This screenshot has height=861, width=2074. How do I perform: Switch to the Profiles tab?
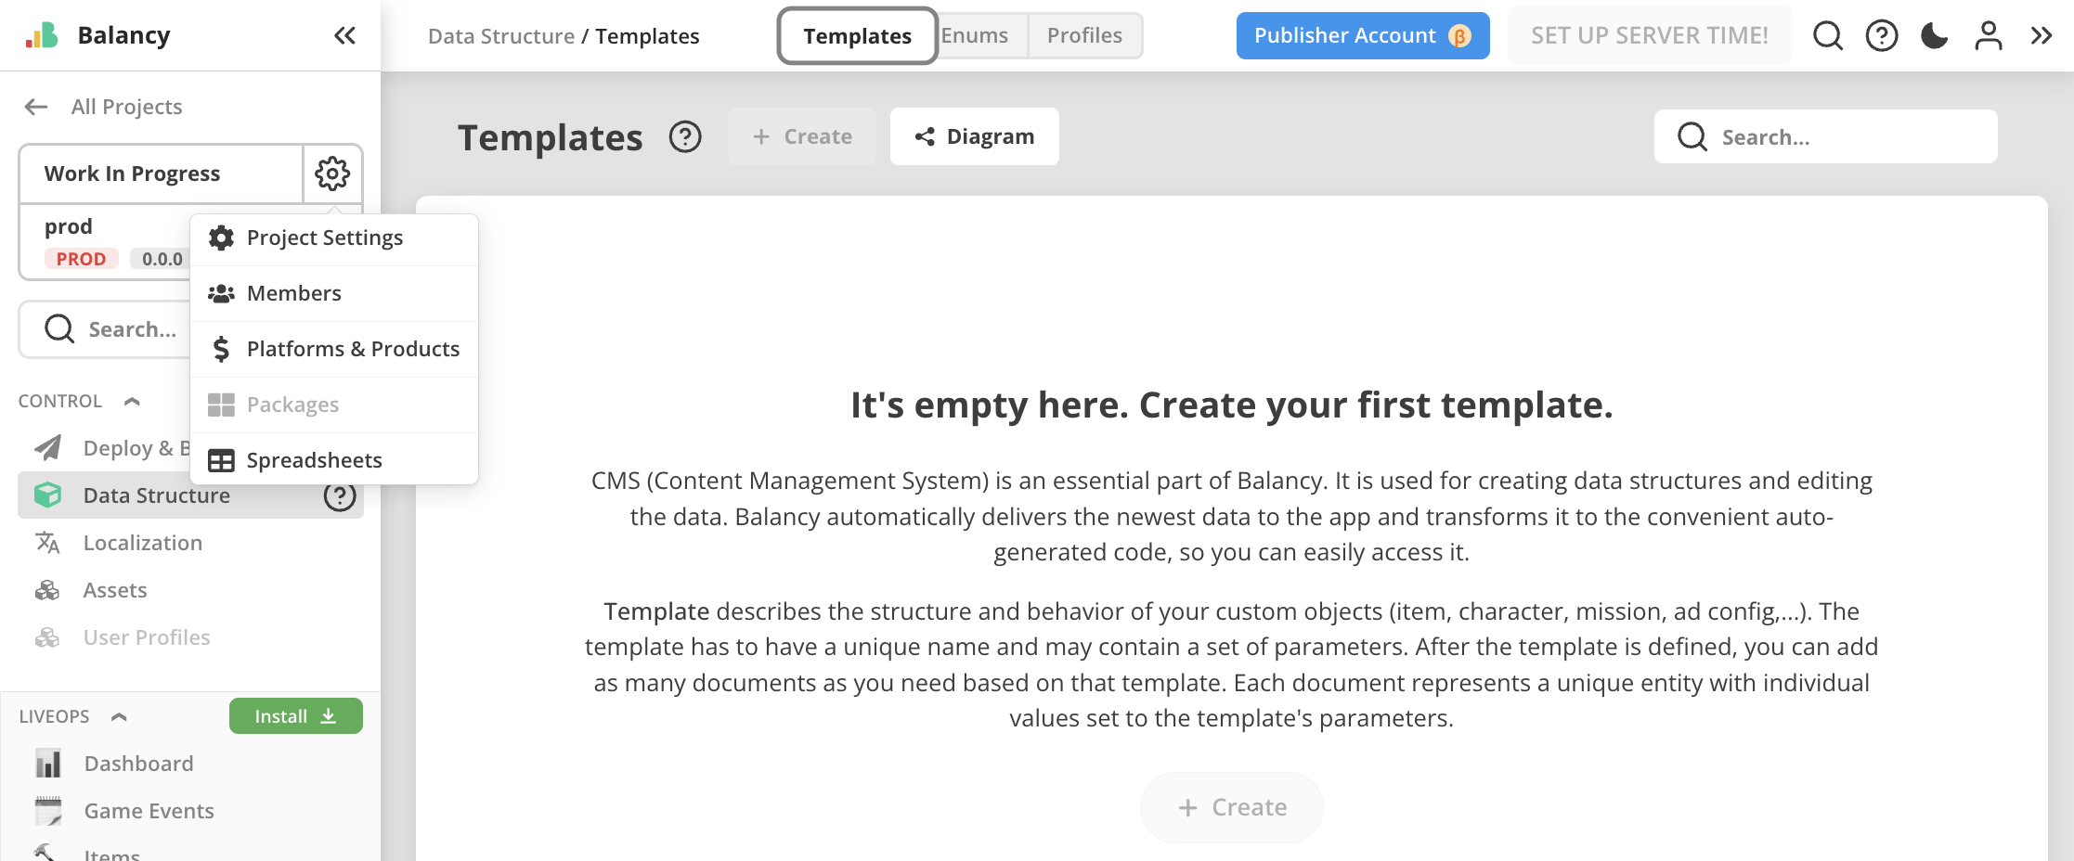coord(1084,36)
